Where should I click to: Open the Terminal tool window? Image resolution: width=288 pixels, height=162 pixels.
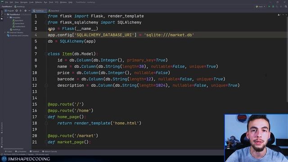click(x=34, y=152)
